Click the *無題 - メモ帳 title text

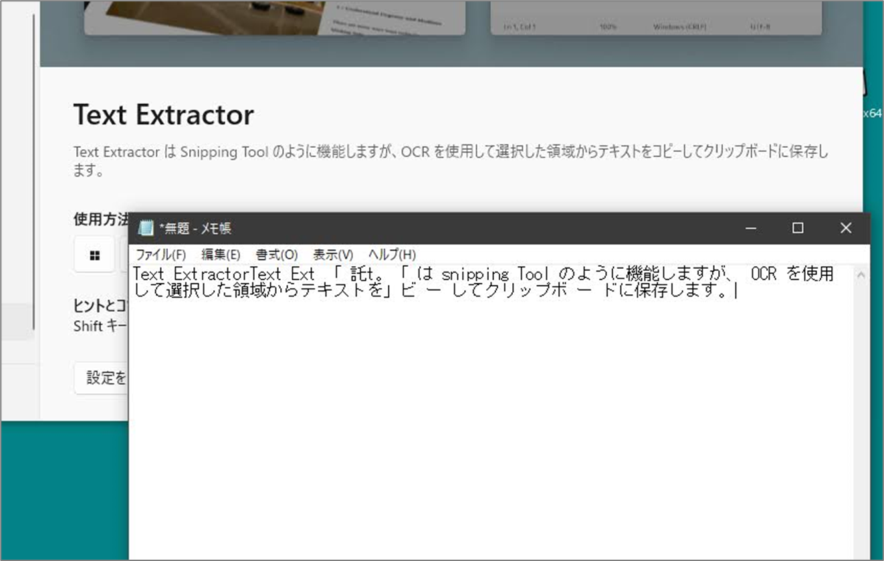tap(195, 228)
